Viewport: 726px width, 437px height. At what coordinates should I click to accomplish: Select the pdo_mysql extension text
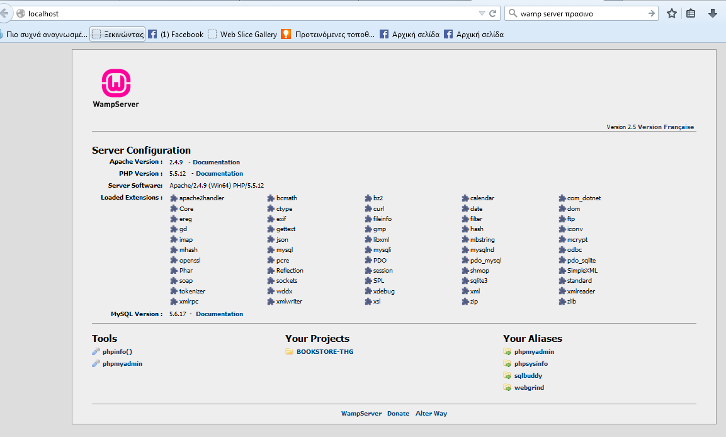(x=485, y=261)
